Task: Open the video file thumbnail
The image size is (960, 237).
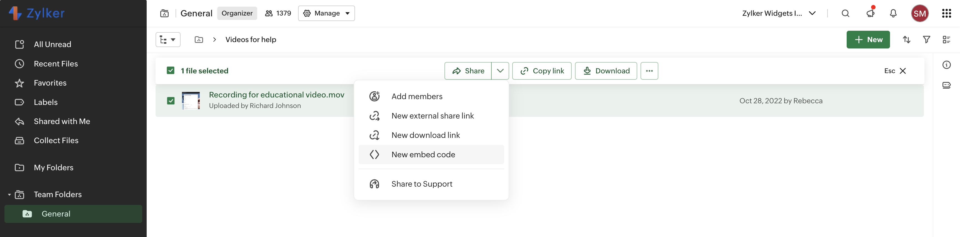Action: (191, 101)
